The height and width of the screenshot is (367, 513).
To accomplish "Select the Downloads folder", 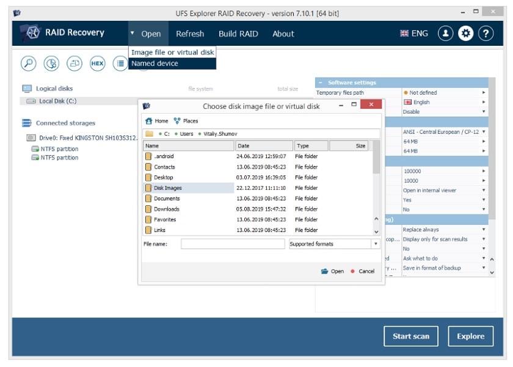I will tap(189, 209).
